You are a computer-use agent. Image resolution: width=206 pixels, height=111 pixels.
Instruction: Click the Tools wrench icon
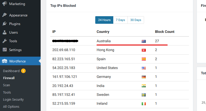pos(5,41)
